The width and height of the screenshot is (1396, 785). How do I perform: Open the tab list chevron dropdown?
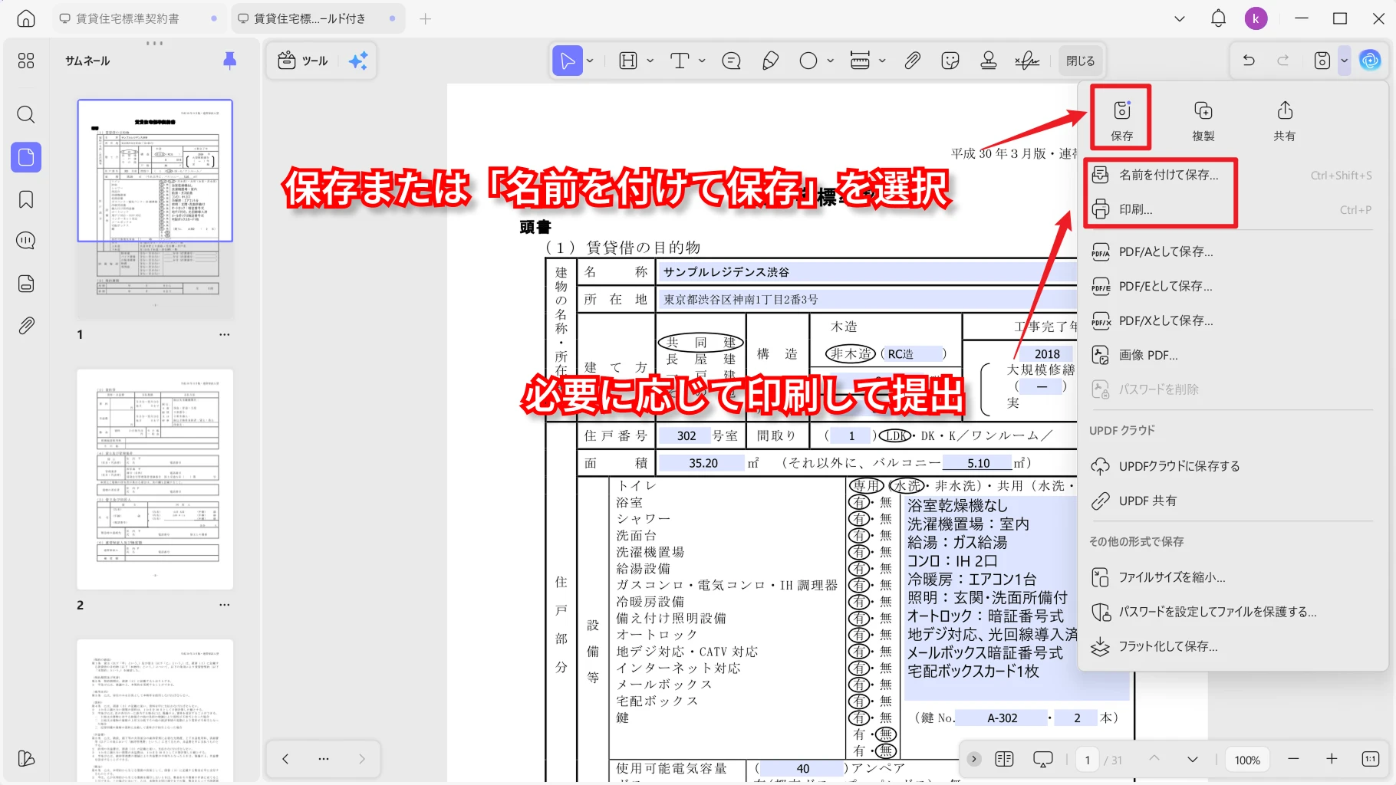coord(1180,18)
